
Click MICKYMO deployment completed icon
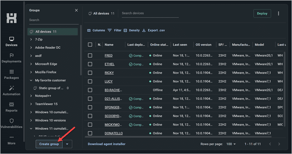(x=131, y=125)
